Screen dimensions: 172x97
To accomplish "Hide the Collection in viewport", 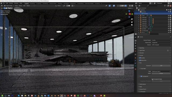I will tap(169, 10).
